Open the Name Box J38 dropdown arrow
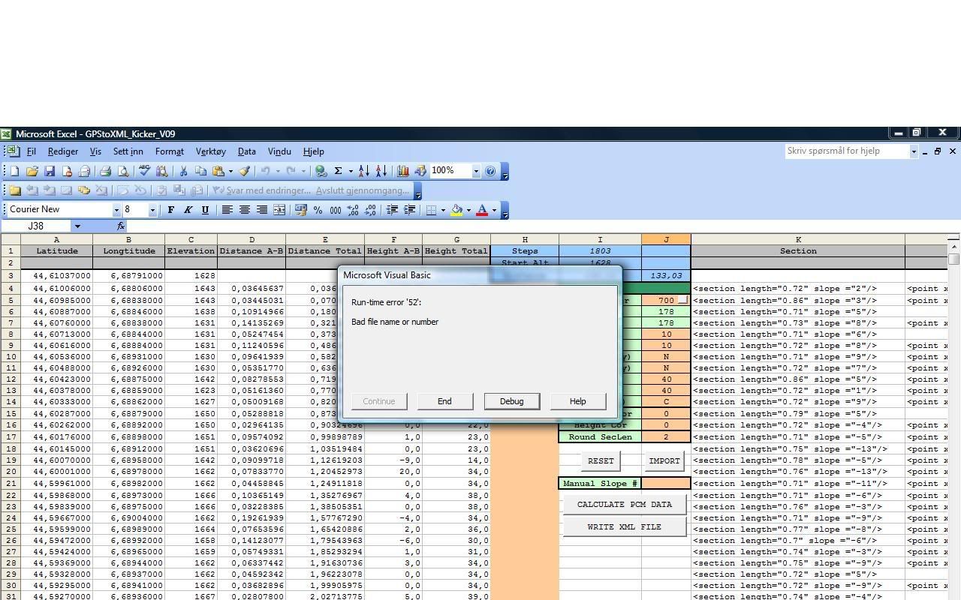Image resolution: width=961 pixels, height=600 pixels. tap(77, 226)
